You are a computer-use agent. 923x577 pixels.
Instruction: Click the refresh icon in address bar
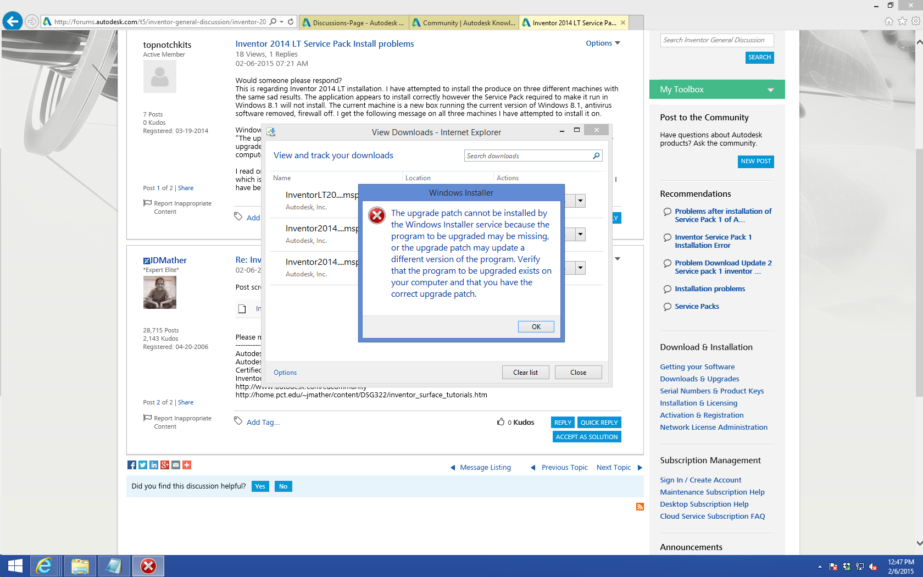click(291, 22)
